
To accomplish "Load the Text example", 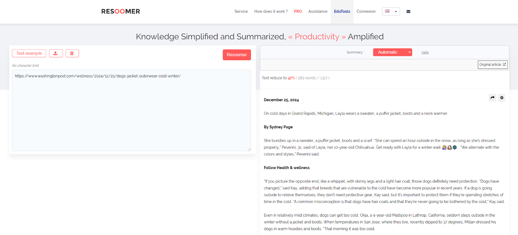I will click(x=29, y=53).
